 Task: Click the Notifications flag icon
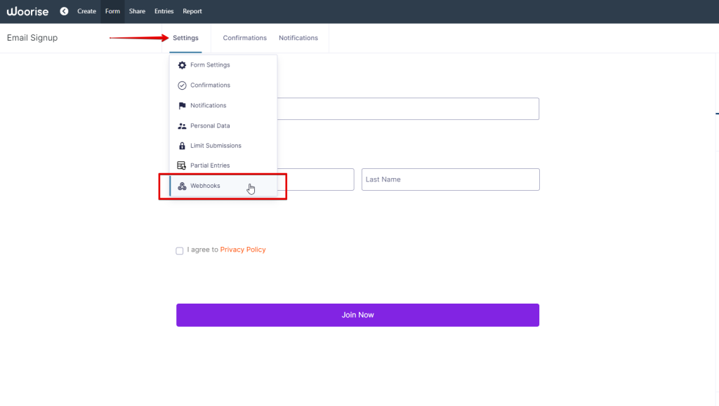click(182, 106)
